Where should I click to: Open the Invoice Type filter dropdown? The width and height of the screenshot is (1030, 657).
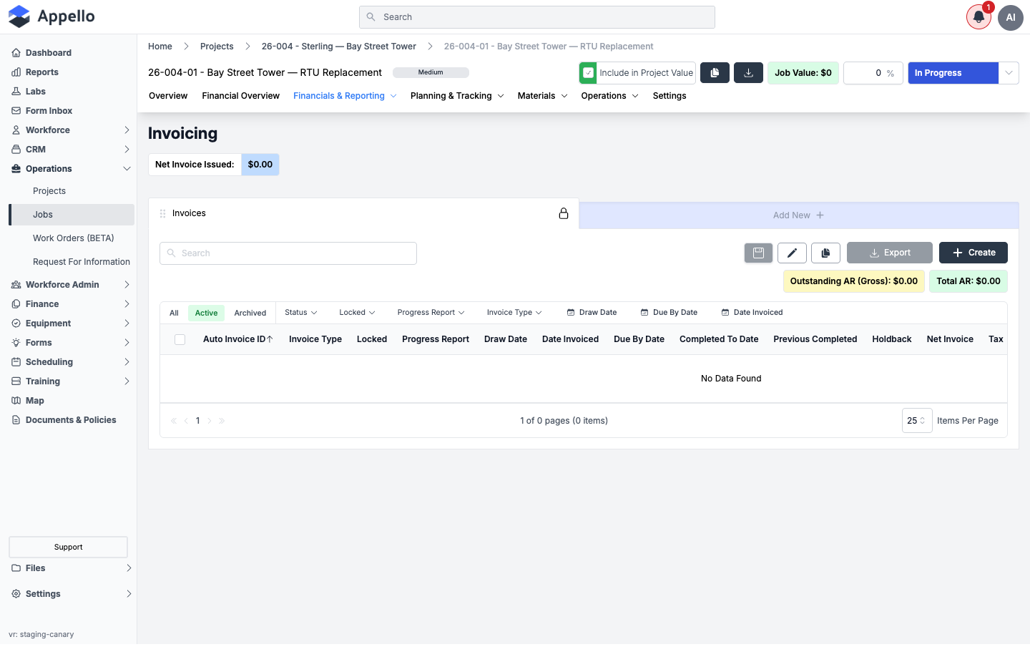point(514,313)
